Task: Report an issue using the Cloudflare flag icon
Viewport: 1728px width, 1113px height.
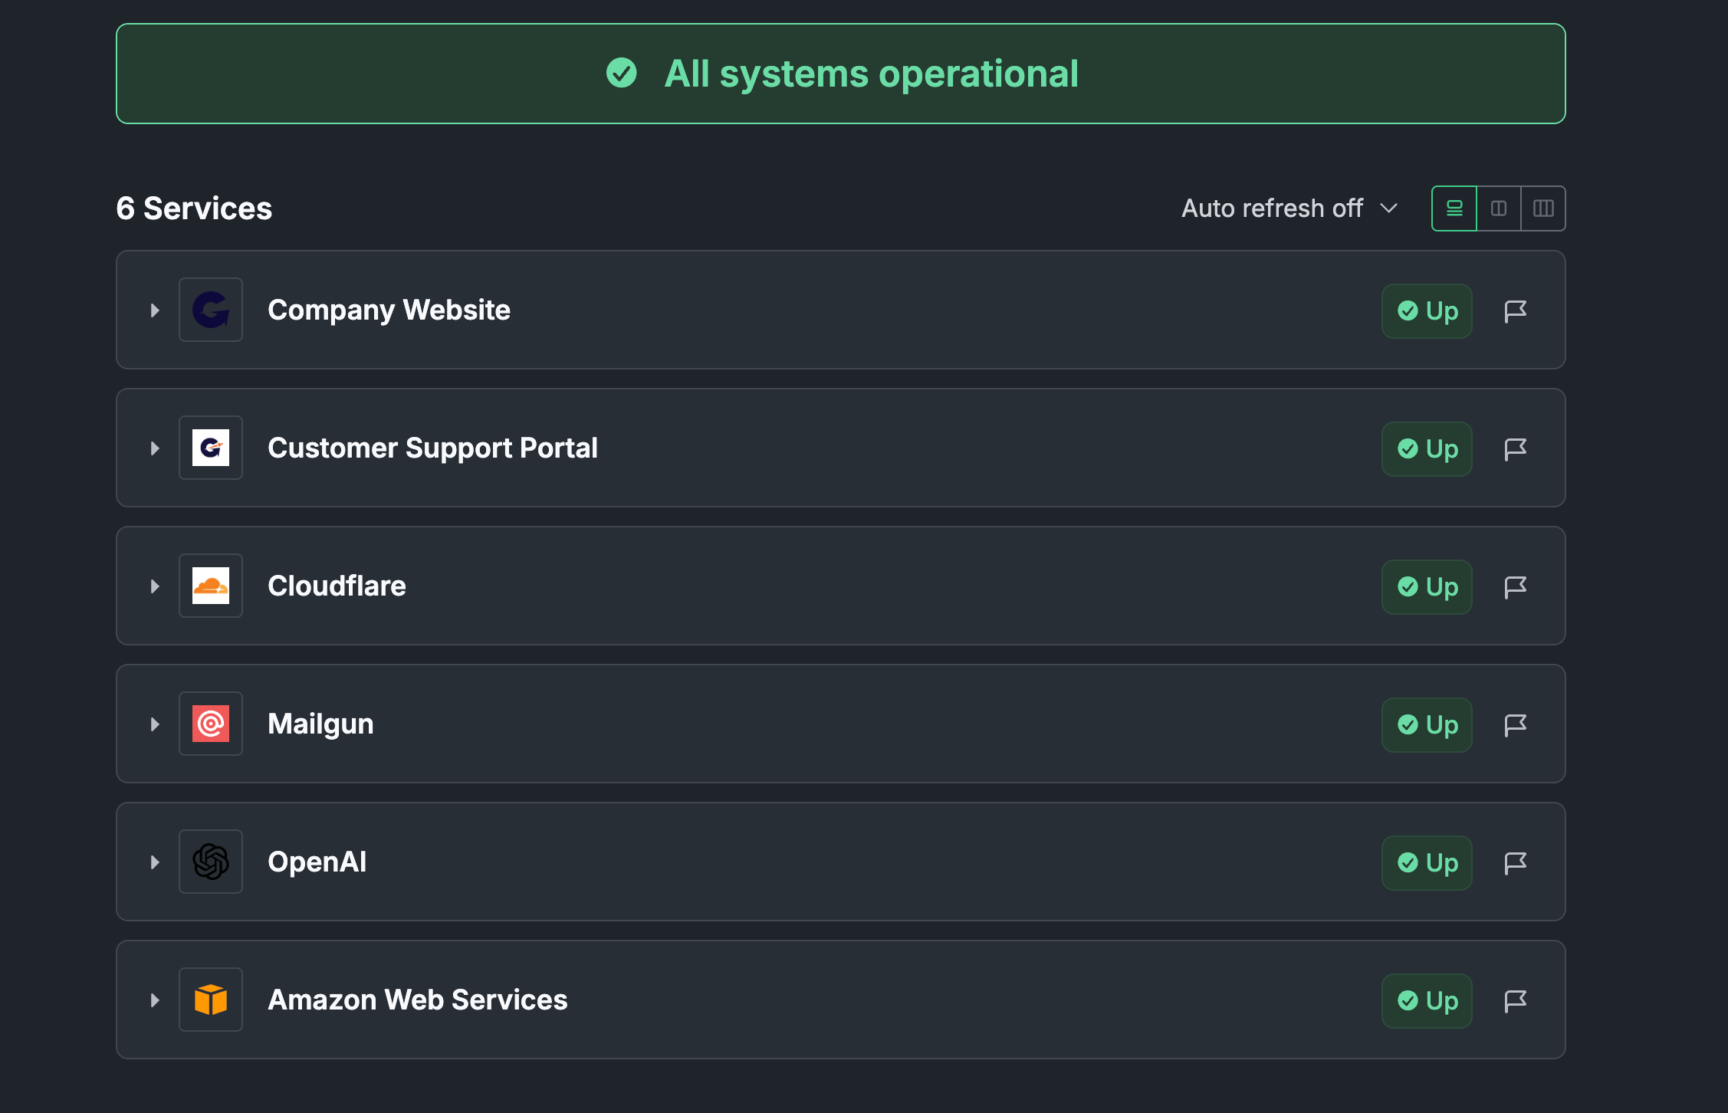Action: tap(1515, 587)
